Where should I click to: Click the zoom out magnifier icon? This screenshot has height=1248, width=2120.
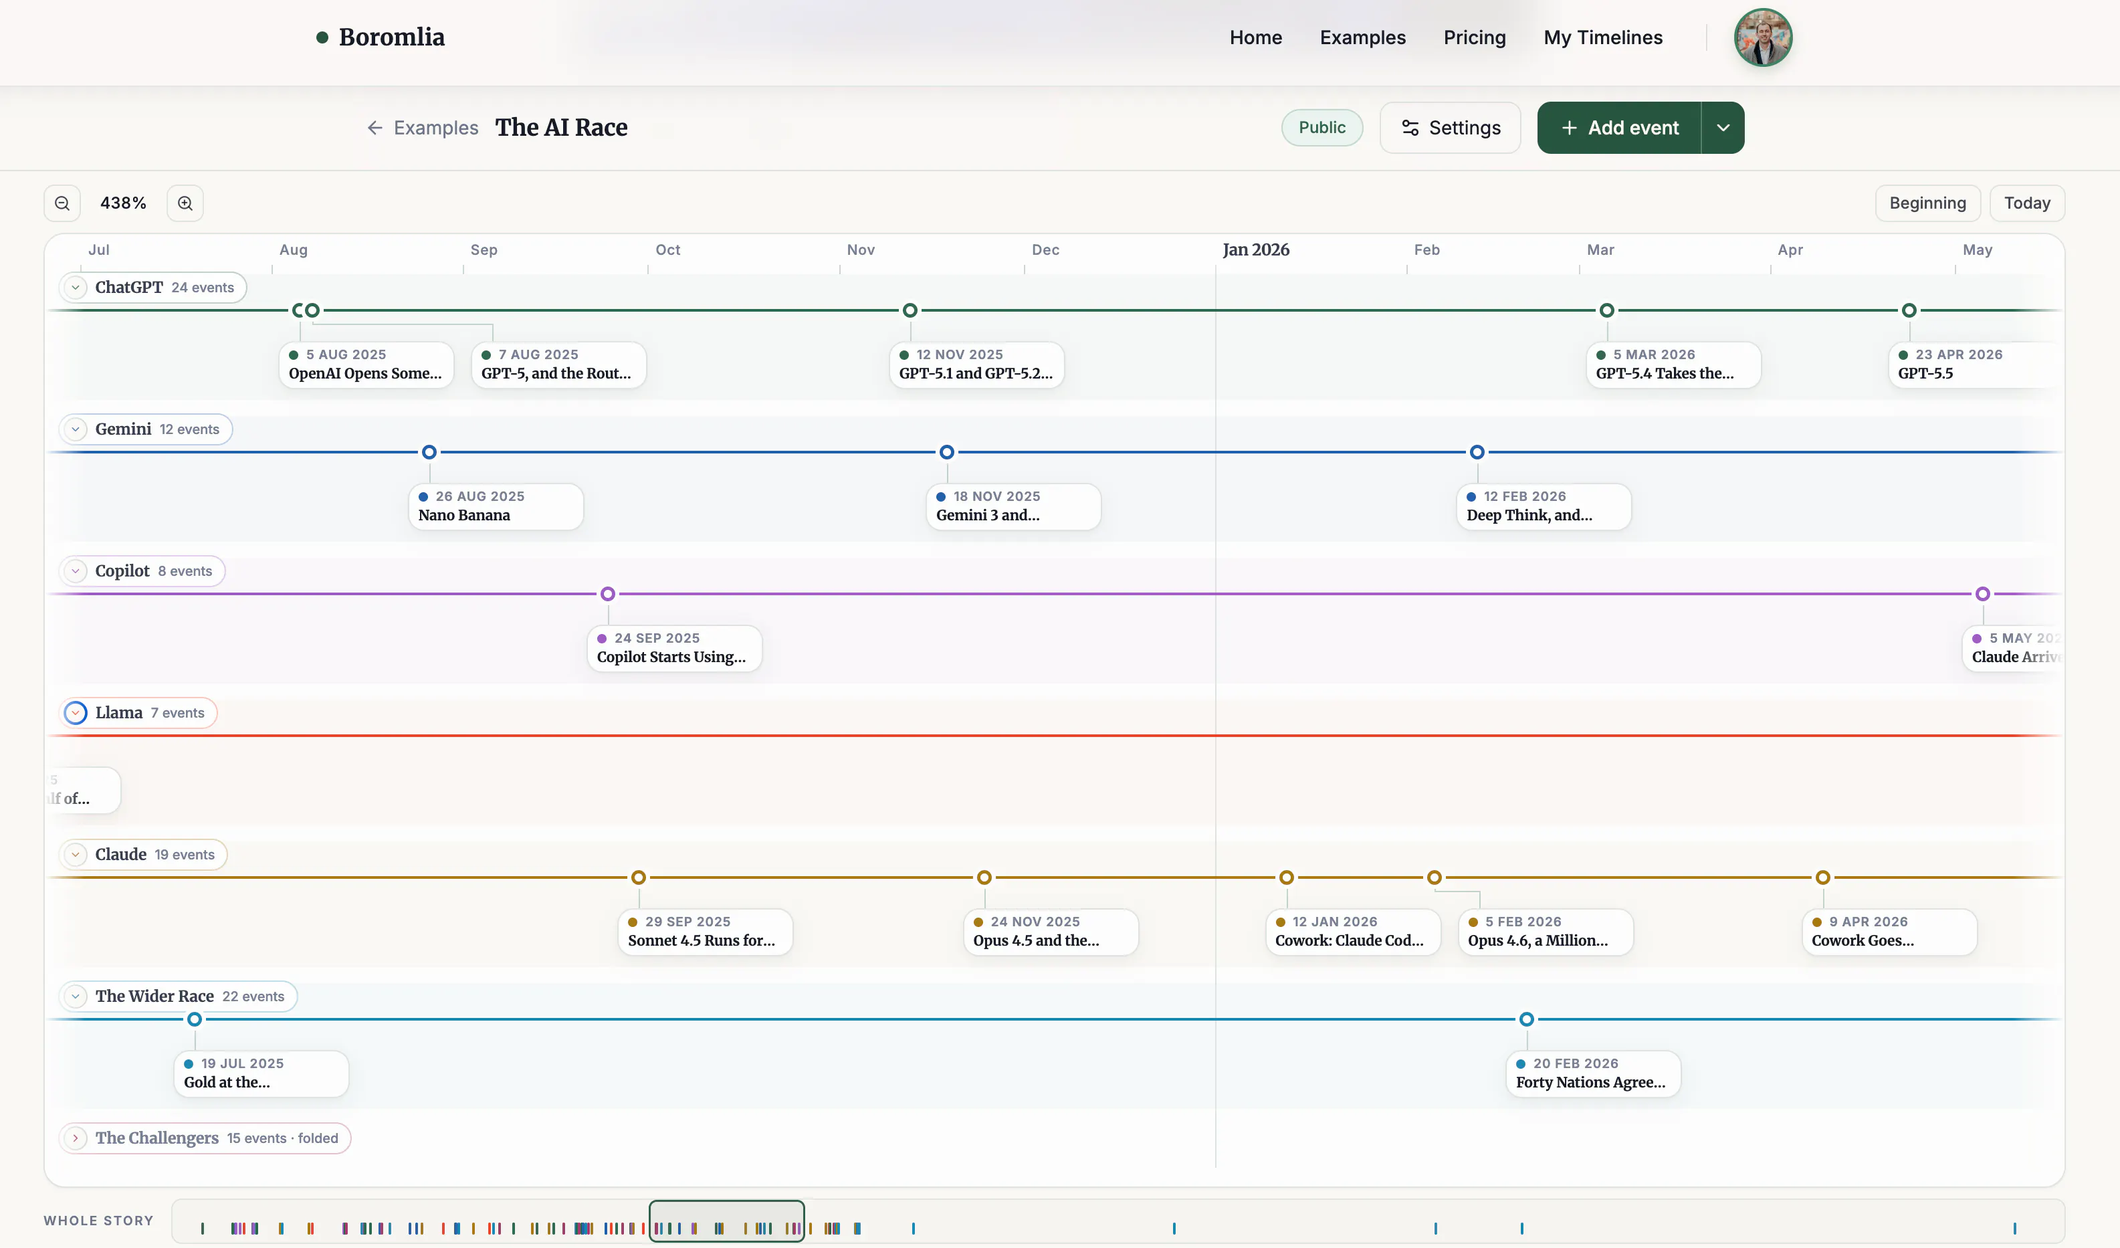pos(62,203)
